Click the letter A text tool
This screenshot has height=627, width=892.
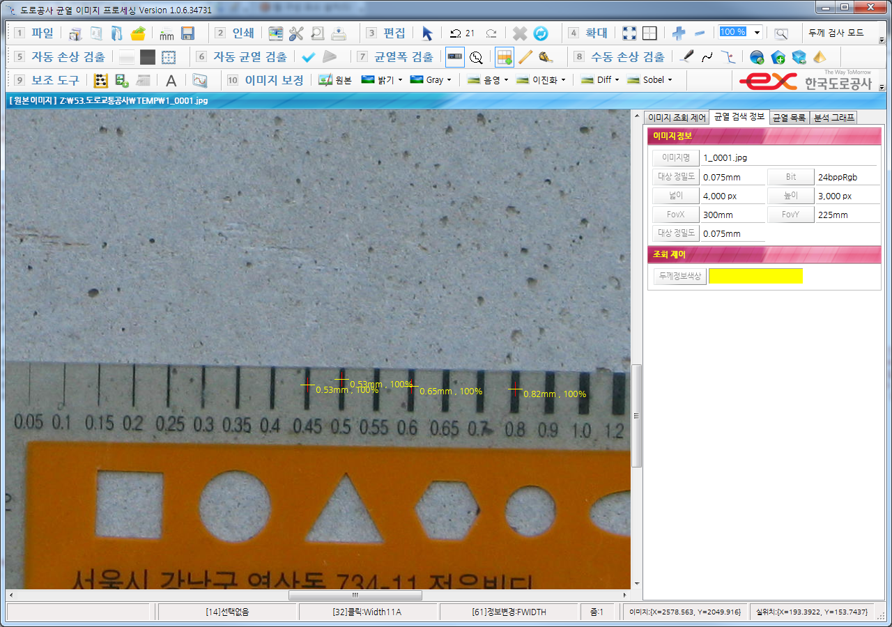[x=171, y=80]
